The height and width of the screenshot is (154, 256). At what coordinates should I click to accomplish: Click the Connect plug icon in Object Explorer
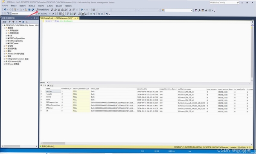(10, 22)
